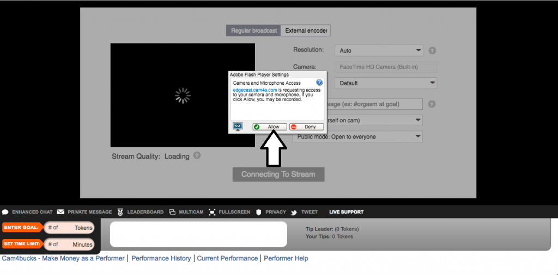
Task: Open the Performance History link
Action: (161, 258)
